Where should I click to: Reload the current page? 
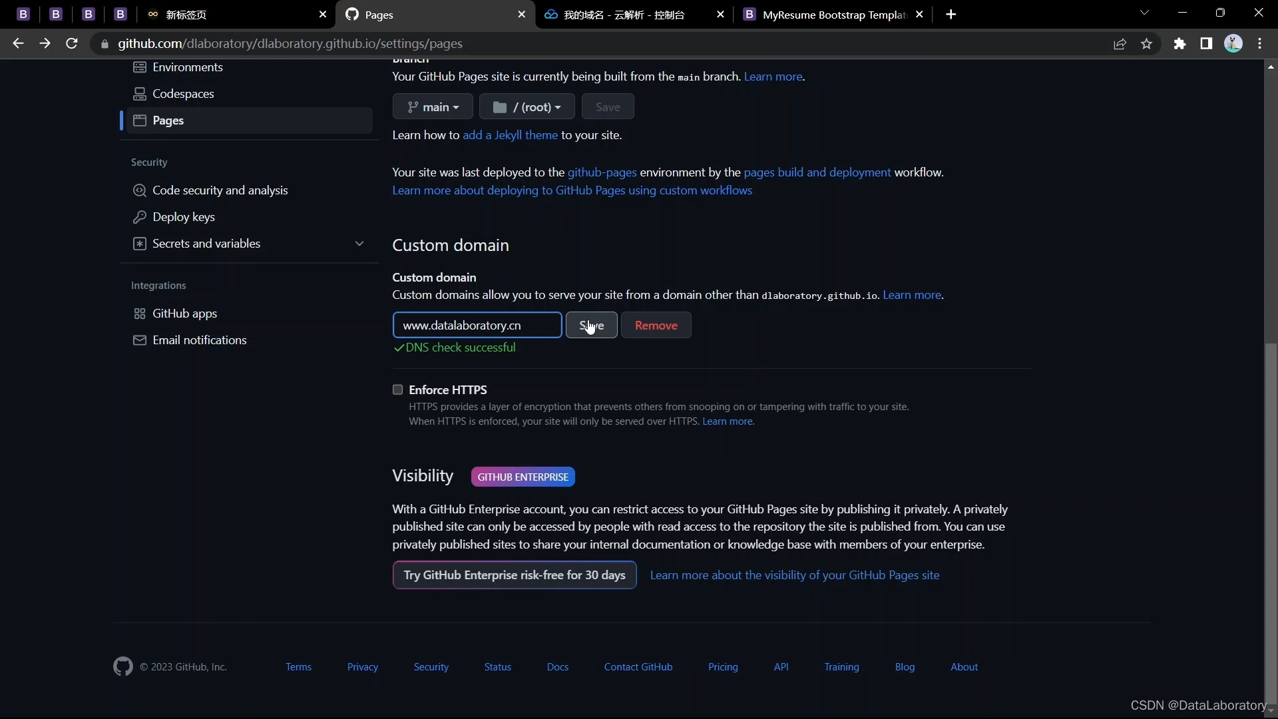72,43
